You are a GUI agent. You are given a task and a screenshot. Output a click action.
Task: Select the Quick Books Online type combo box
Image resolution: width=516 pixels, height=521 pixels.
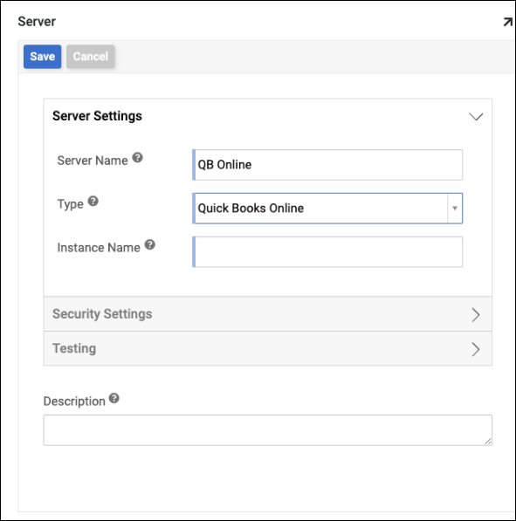tap(327, 209)
